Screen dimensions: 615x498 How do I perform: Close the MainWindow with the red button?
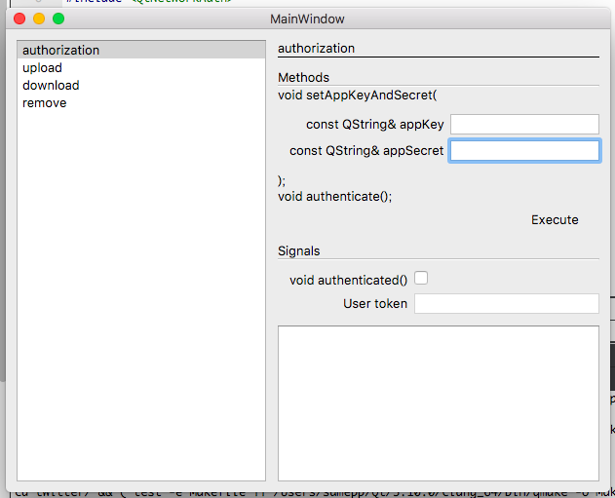(20, 19)
